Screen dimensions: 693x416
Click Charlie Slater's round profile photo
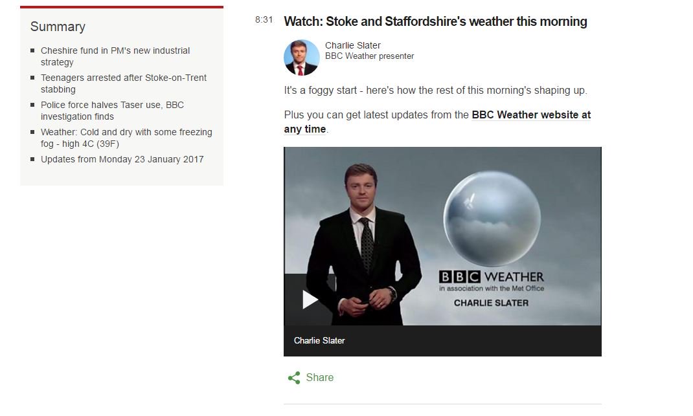tap(301, 58)
